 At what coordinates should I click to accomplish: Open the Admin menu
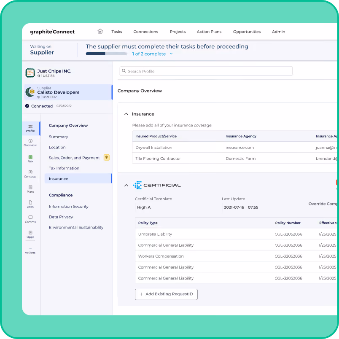(x=278, y=32)
